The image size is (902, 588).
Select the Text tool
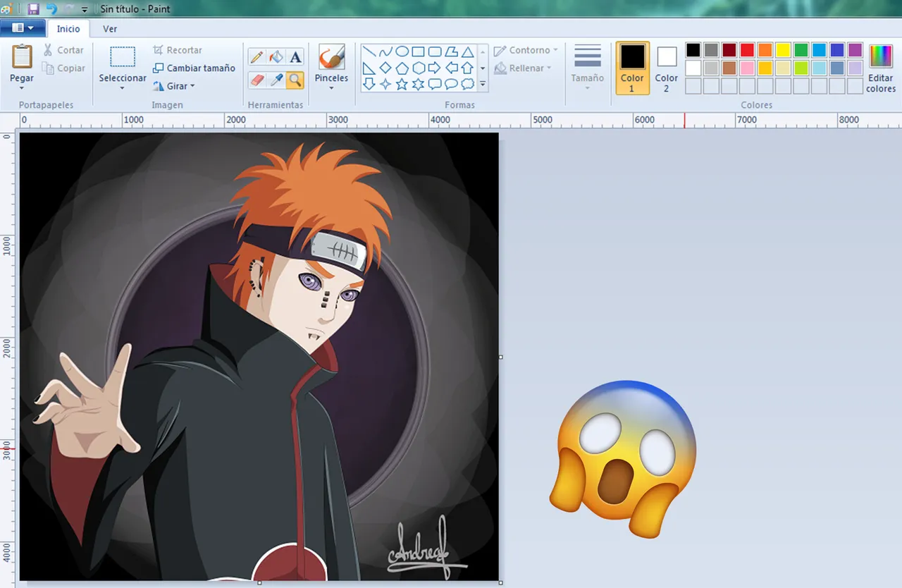coord(295,57)
